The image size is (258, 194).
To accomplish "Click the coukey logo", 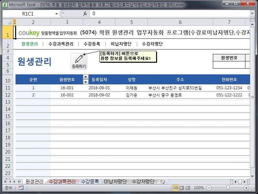I will (x=29, y=33).
